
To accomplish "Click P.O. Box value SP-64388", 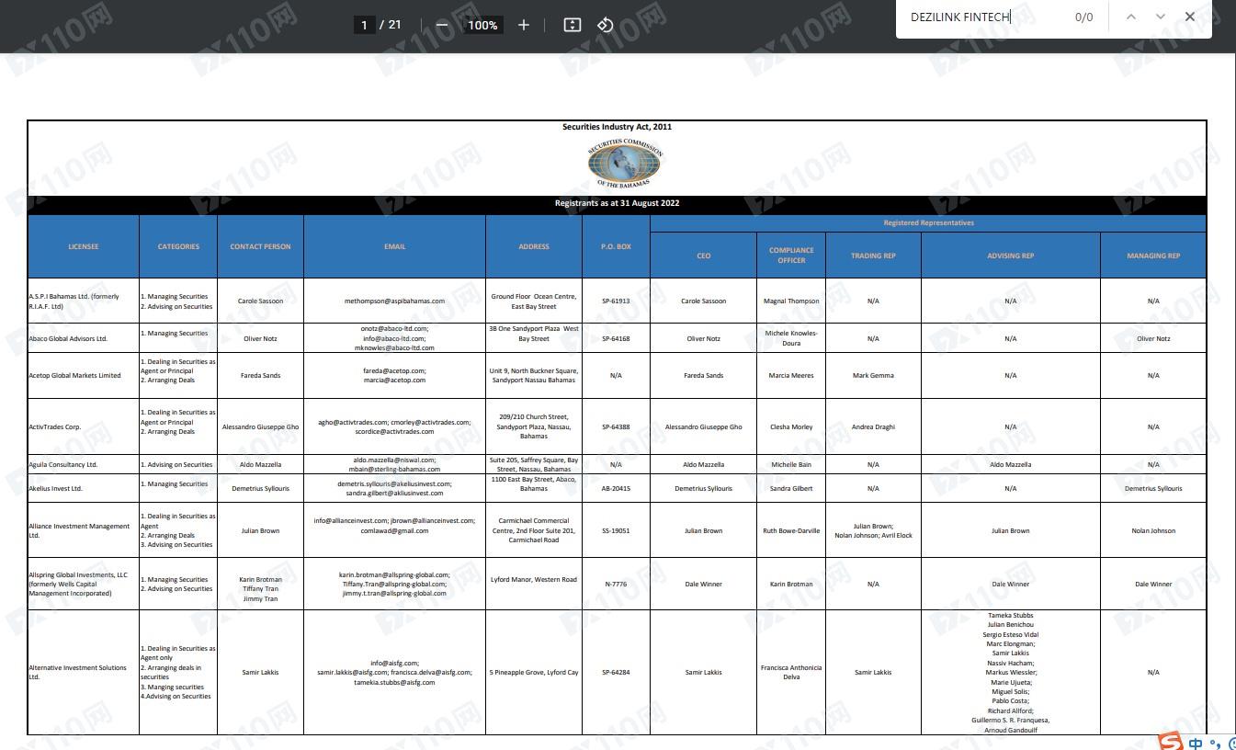I will point(616,426).
